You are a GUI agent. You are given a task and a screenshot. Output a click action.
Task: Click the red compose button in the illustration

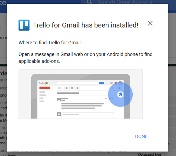tap(45, 88)
